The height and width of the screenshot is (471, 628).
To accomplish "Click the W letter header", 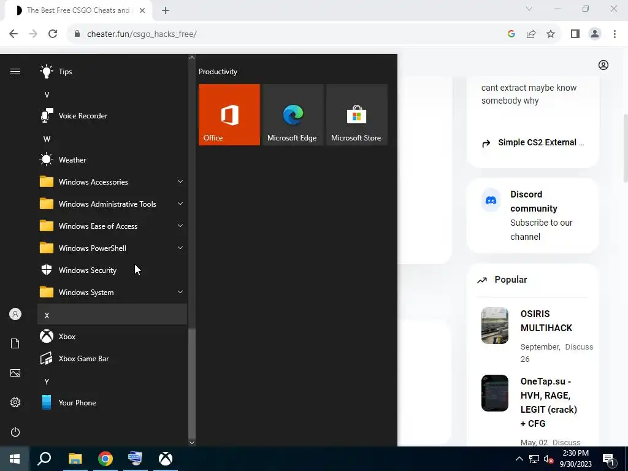I will 112,139.
